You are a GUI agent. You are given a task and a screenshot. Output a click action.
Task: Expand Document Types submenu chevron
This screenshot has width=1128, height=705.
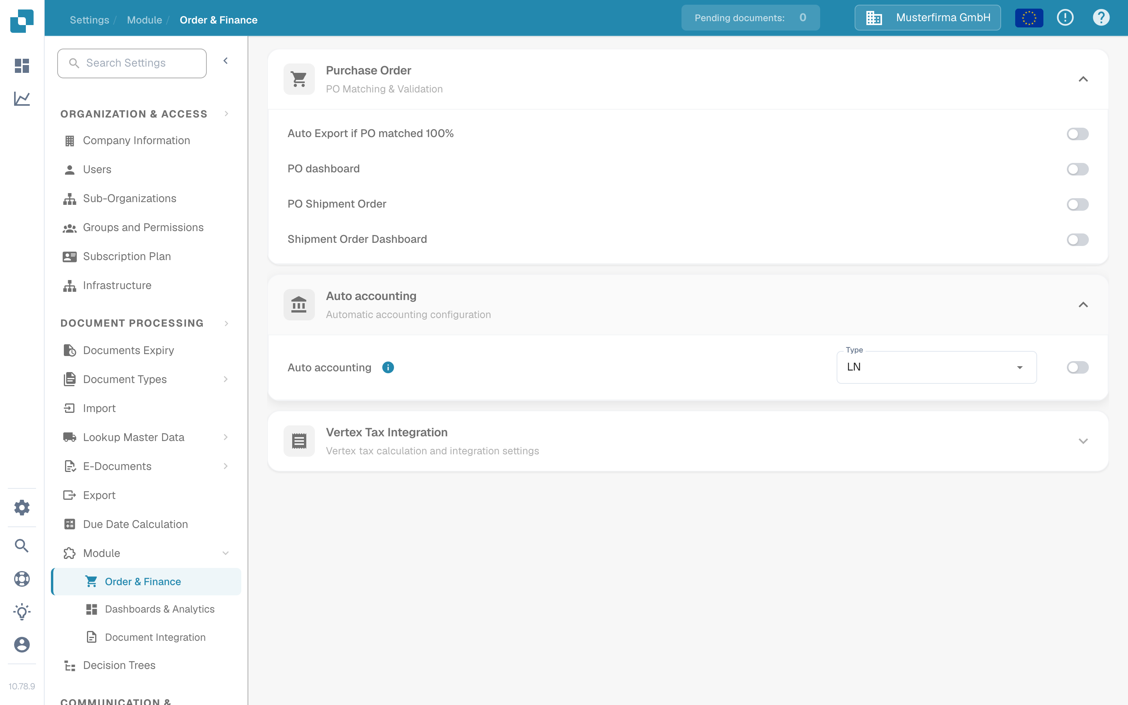tap(226, 379)
